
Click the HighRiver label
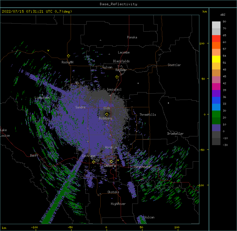click(x=118, y=204)
